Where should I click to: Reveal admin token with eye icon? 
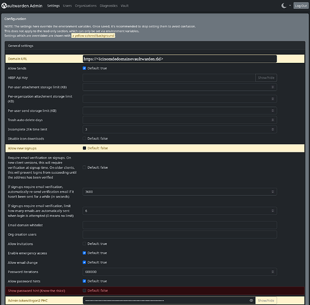pos(251,300)
